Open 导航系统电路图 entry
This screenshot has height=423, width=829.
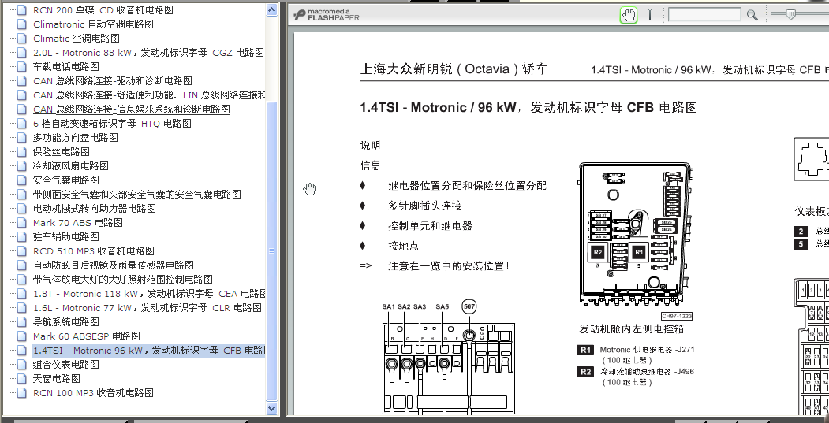[x=66, y=322]
